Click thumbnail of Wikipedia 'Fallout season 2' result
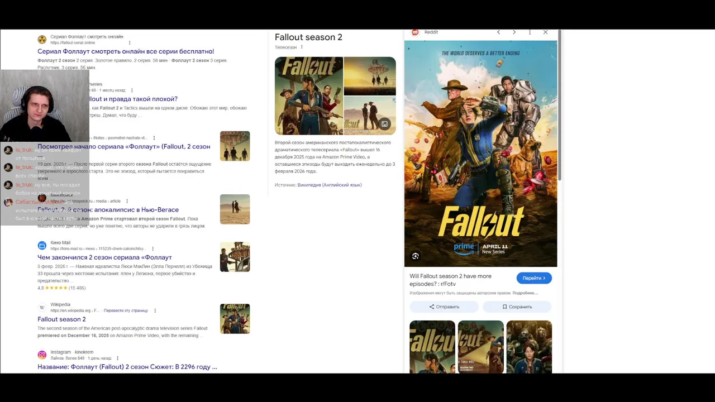 point(235,319)
